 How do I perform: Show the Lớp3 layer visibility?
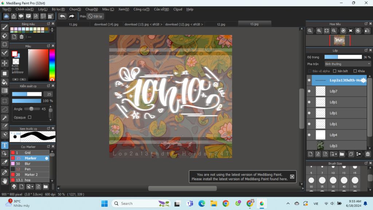tap(309, 146)
